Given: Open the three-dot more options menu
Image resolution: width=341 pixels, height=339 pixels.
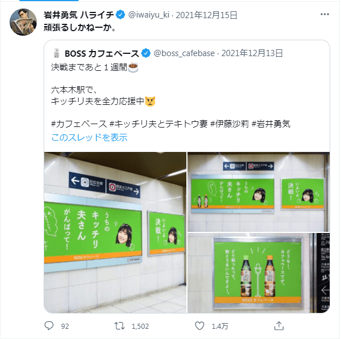Looking at the screenshot, I should (x=325, y=14).
